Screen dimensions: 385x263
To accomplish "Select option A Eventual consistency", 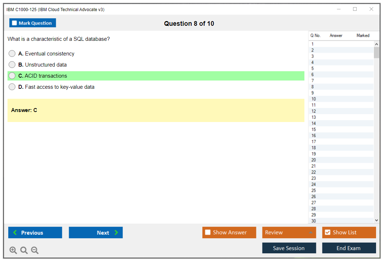I will (12, 54).
